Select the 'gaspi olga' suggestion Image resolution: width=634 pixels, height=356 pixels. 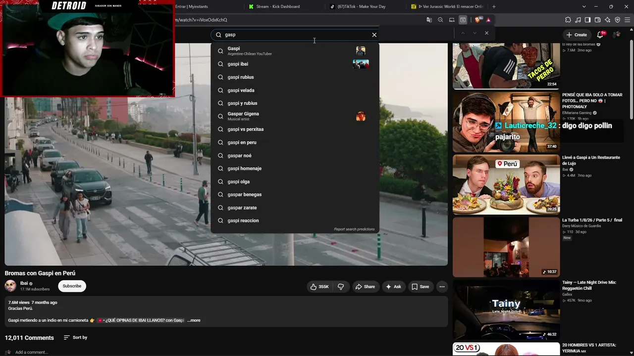click(295, 181)
